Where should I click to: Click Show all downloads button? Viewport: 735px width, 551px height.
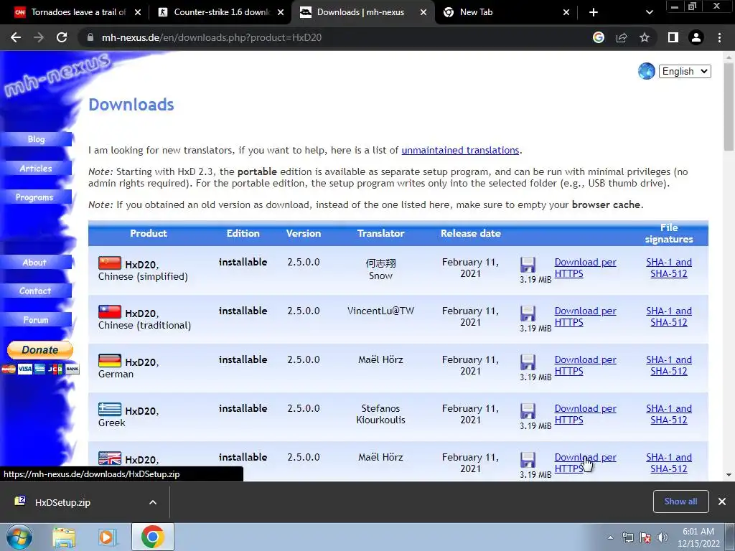pyautogui.click(x=680, y=501)
